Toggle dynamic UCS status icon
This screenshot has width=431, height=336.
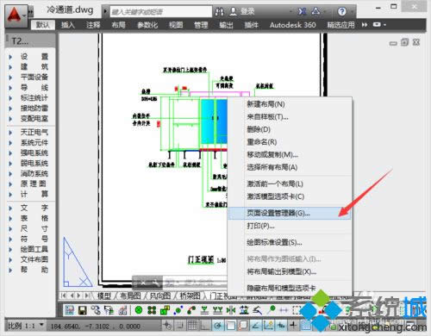tap(268, 326)
